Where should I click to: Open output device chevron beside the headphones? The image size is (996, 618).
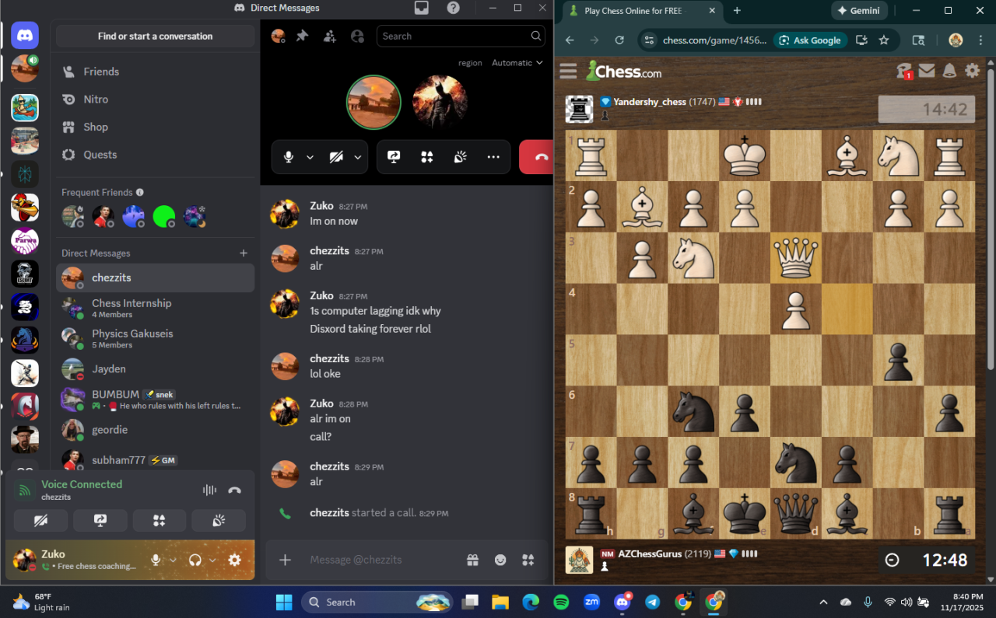212,560
